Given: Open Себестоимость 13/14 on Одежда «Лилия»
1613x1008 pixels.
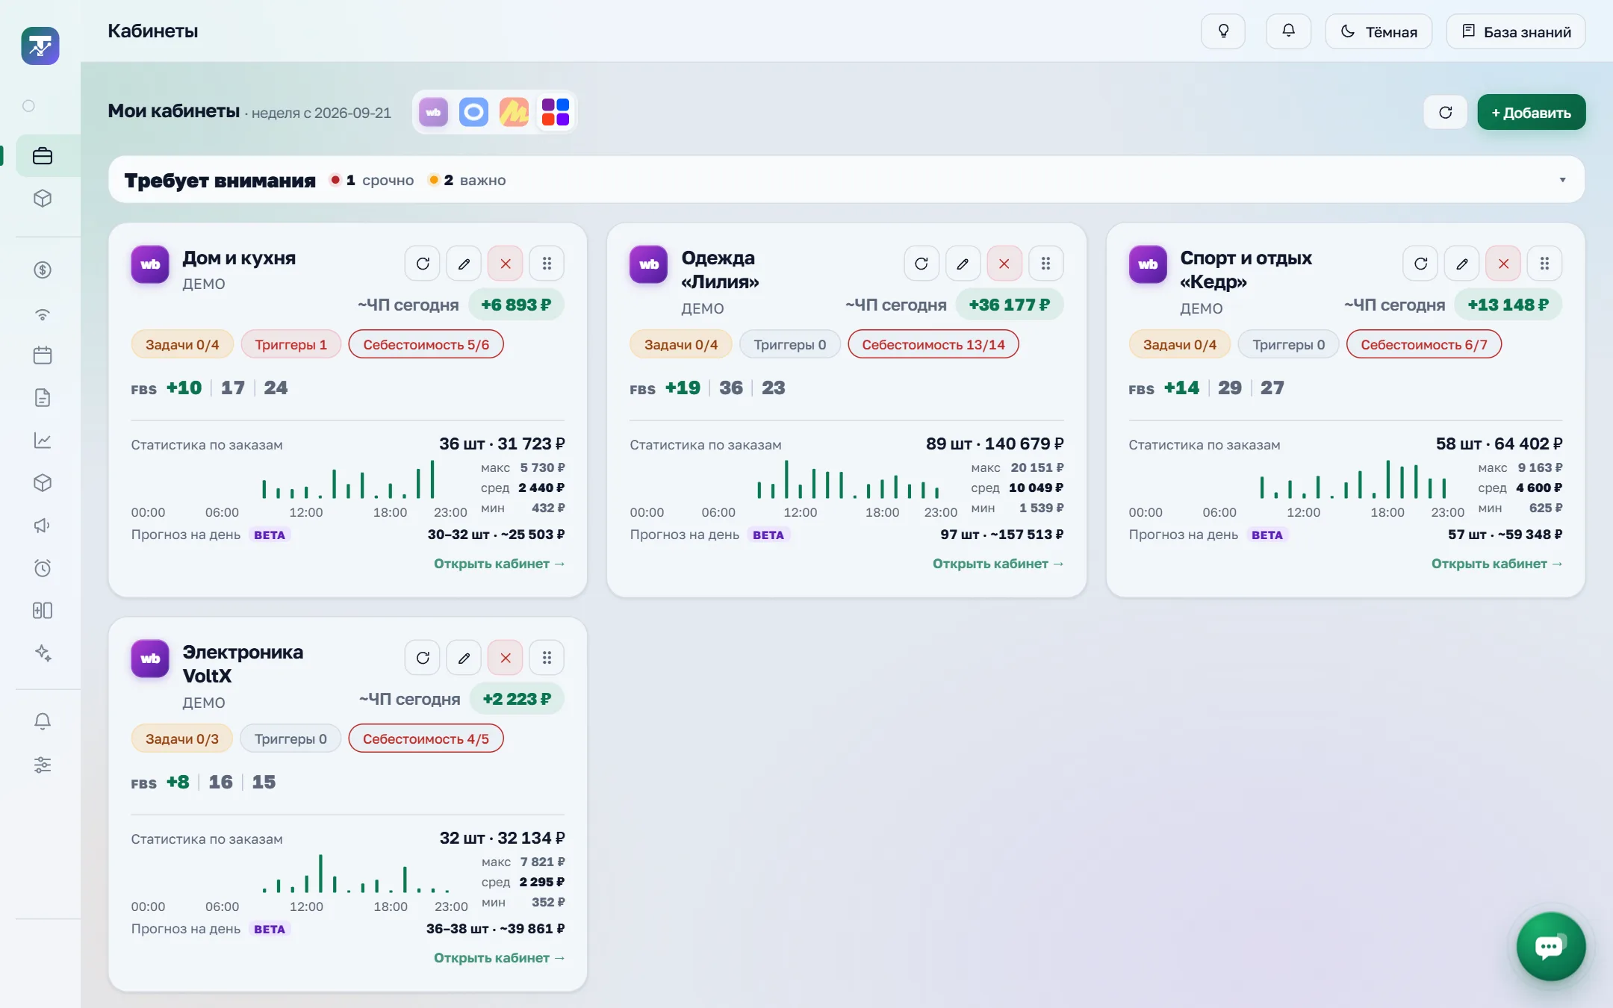Looking at the screenshot, I should (x=933, y=344).
